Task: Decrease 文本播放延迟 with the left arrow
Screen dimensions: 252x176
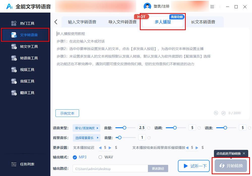Action: tap(100, 148)
